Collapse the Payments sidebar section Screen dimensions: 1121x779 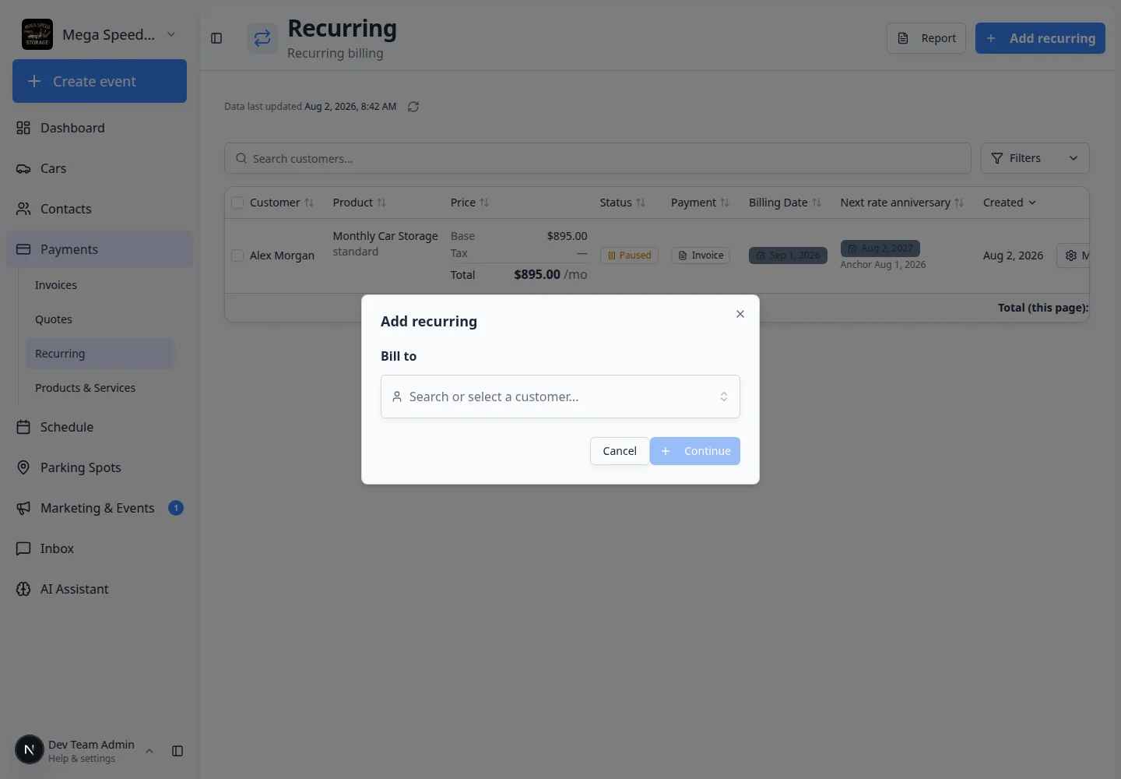tap(100, 249)
